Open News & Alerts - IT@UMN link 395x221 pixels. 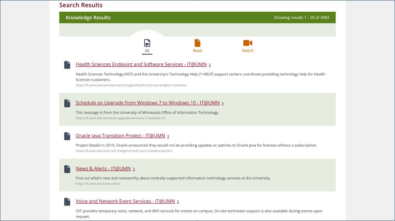pyautogui.click(x=103, y=169)
